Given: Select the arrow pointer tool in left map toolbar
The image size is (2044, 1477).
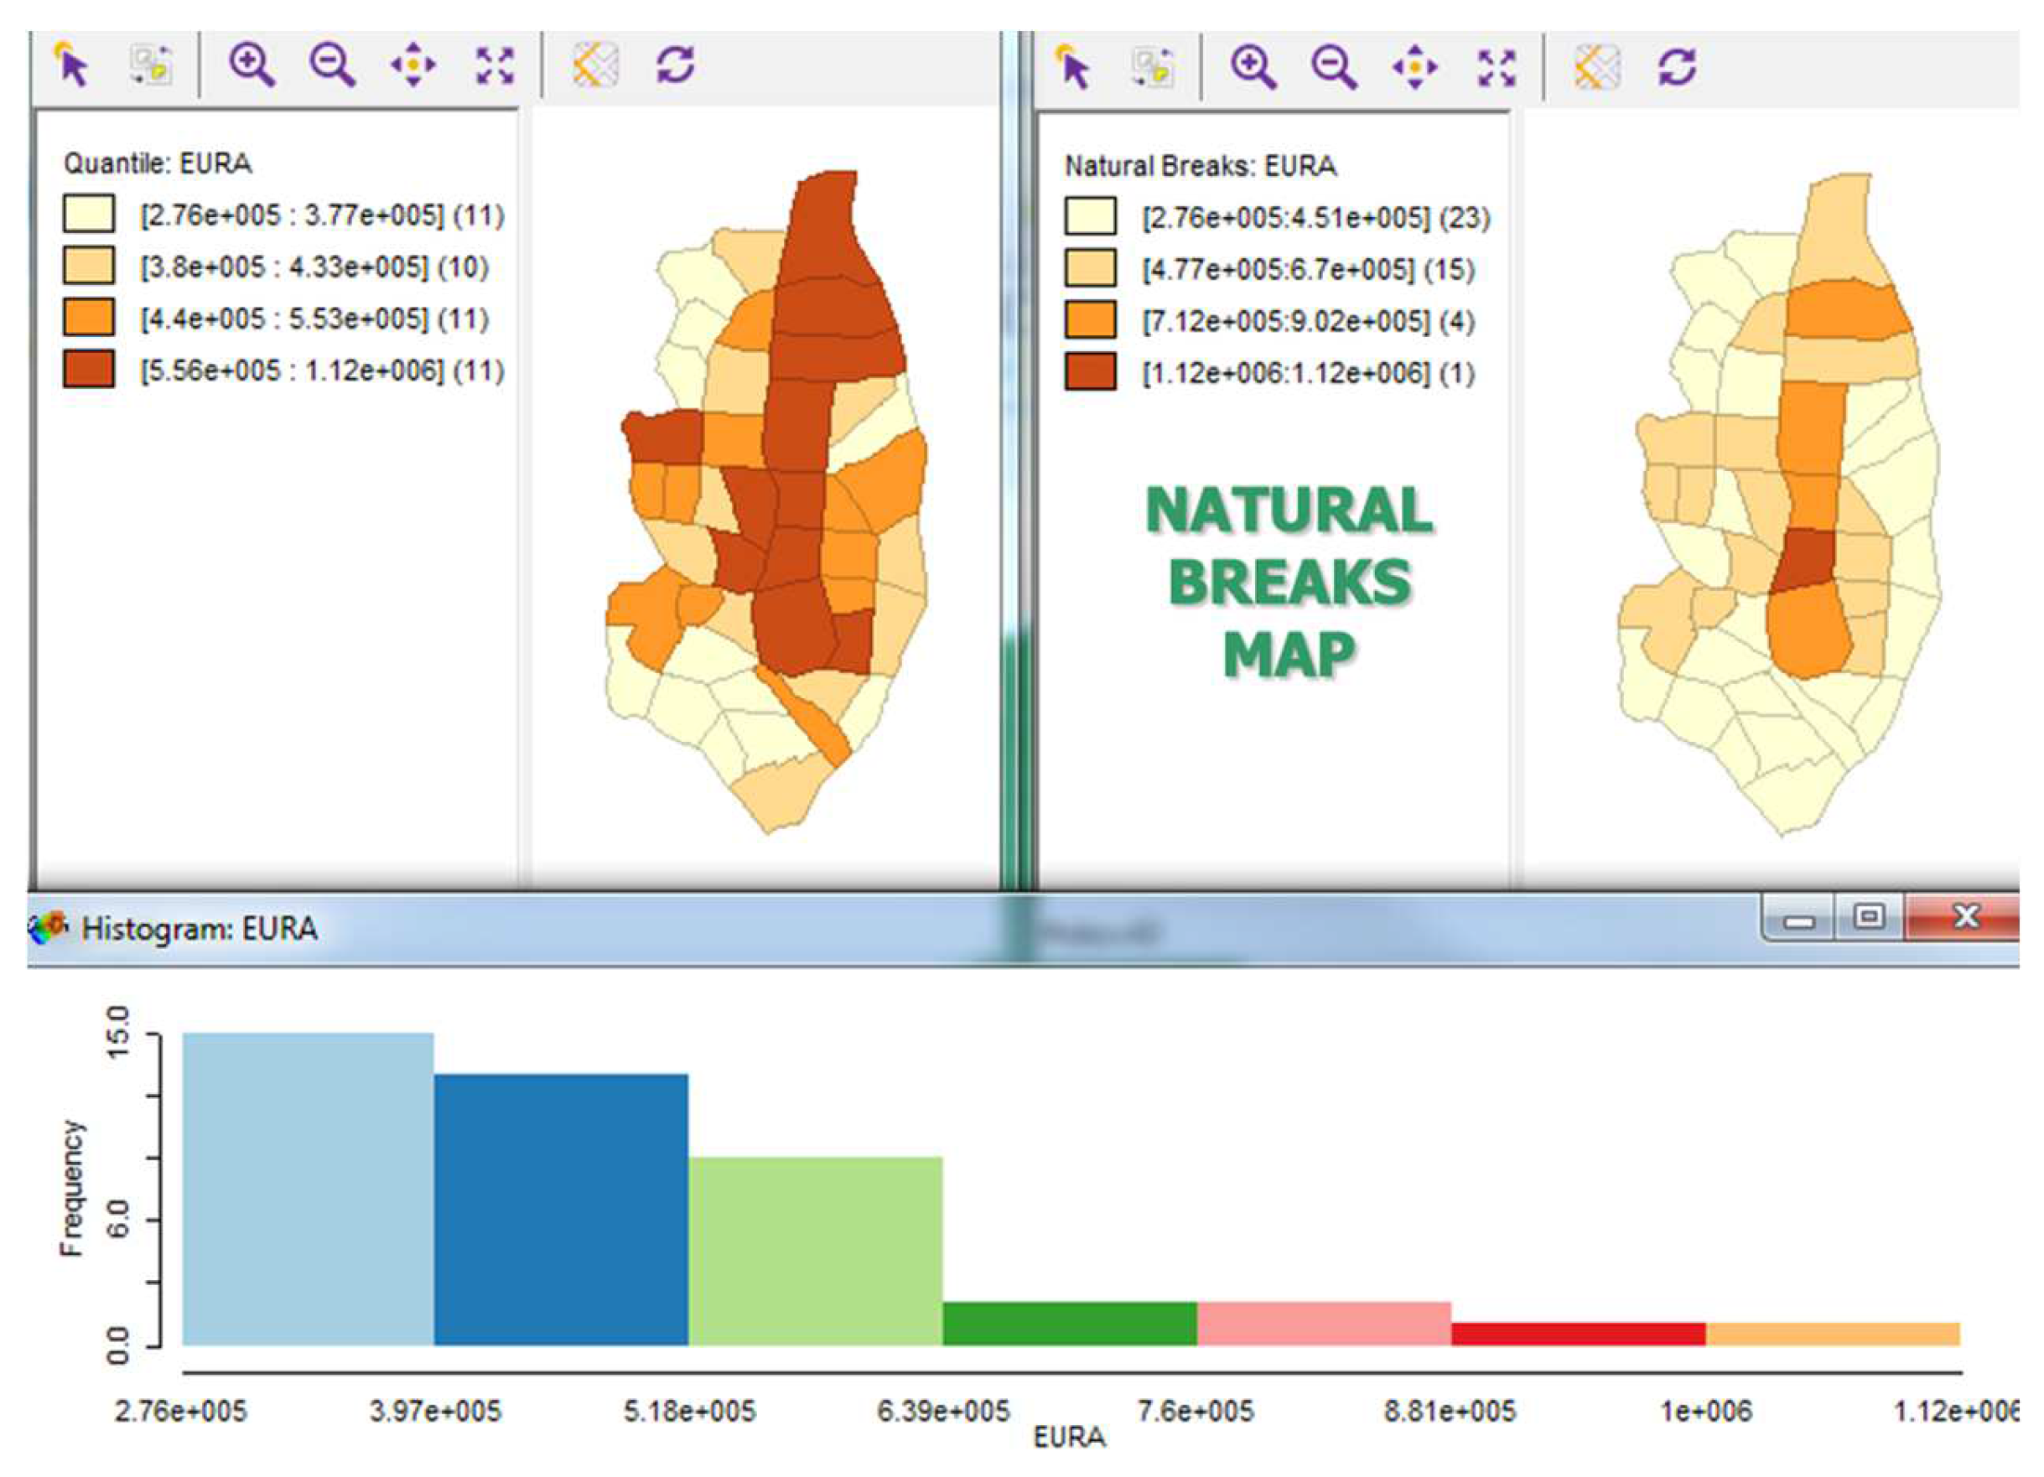Looking at the screenshot, I should point(72,65).
